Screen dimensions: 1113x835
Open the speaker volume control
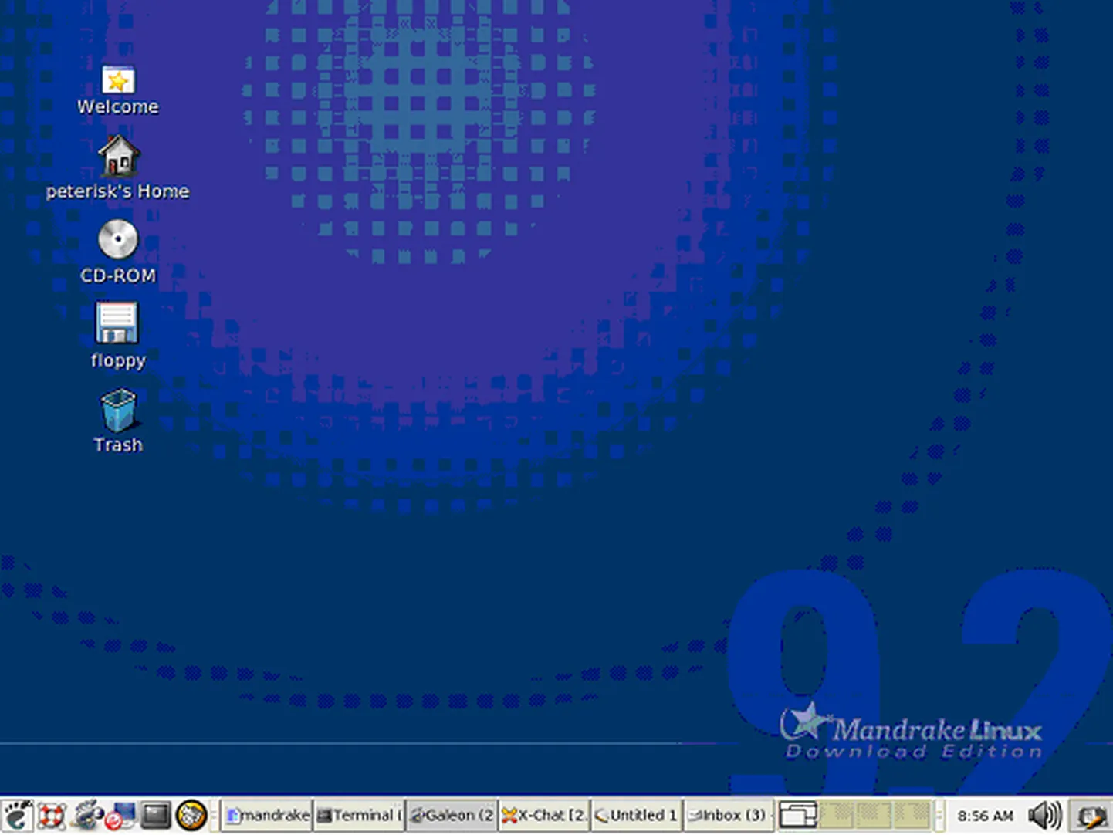click(1045, 816)
